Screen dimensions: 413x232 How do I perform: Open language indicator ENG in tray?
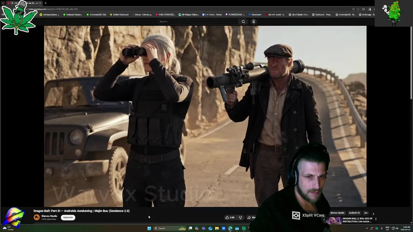click(388, 228)
